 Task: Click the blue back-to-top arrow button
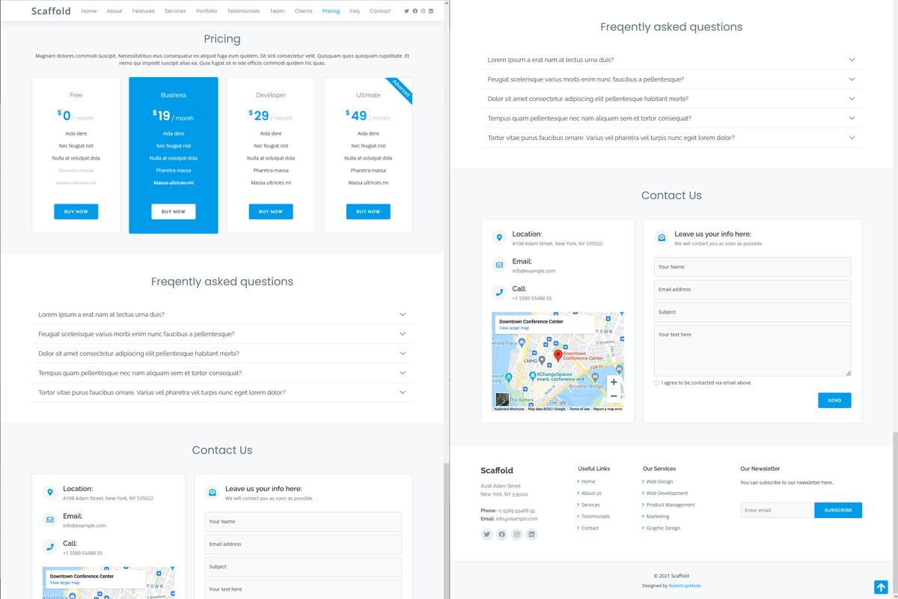click(881, 586)
